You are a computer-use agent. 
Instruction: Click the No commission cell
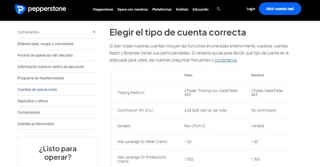pyautogui.click(x=264, y=110)
